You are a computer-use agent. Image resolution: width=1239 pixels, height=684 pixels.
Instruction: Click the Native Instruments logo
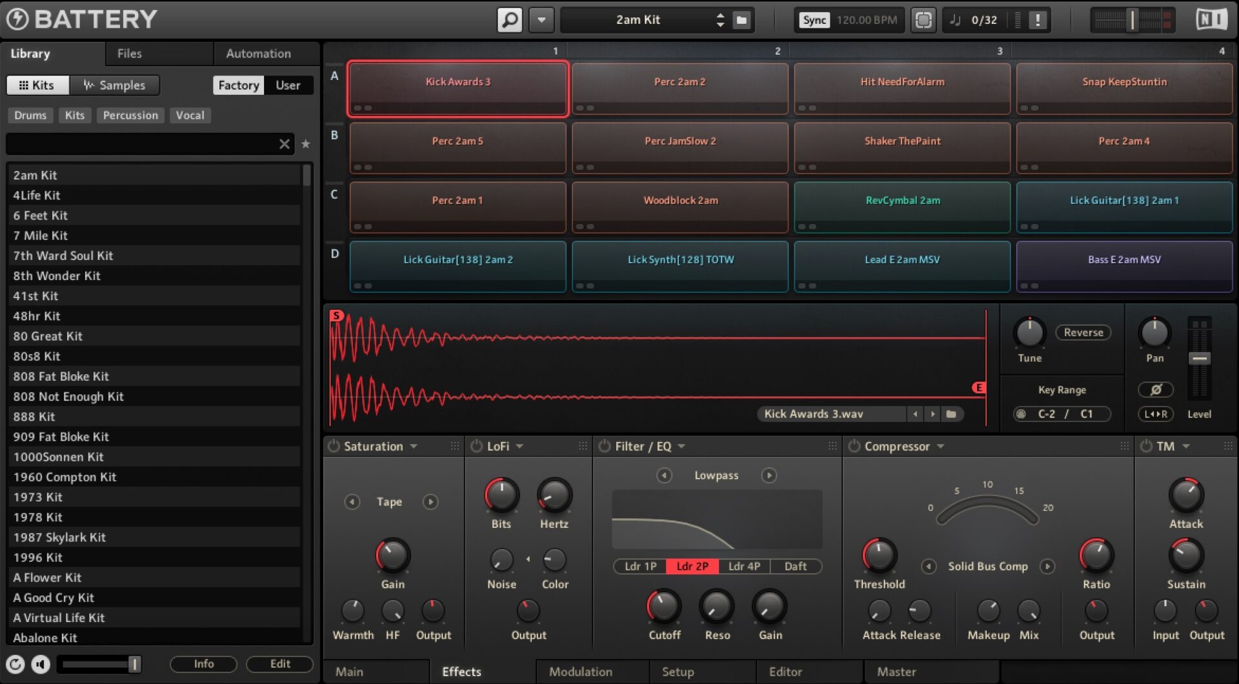pyautogui.click(x=1211, y=19)
